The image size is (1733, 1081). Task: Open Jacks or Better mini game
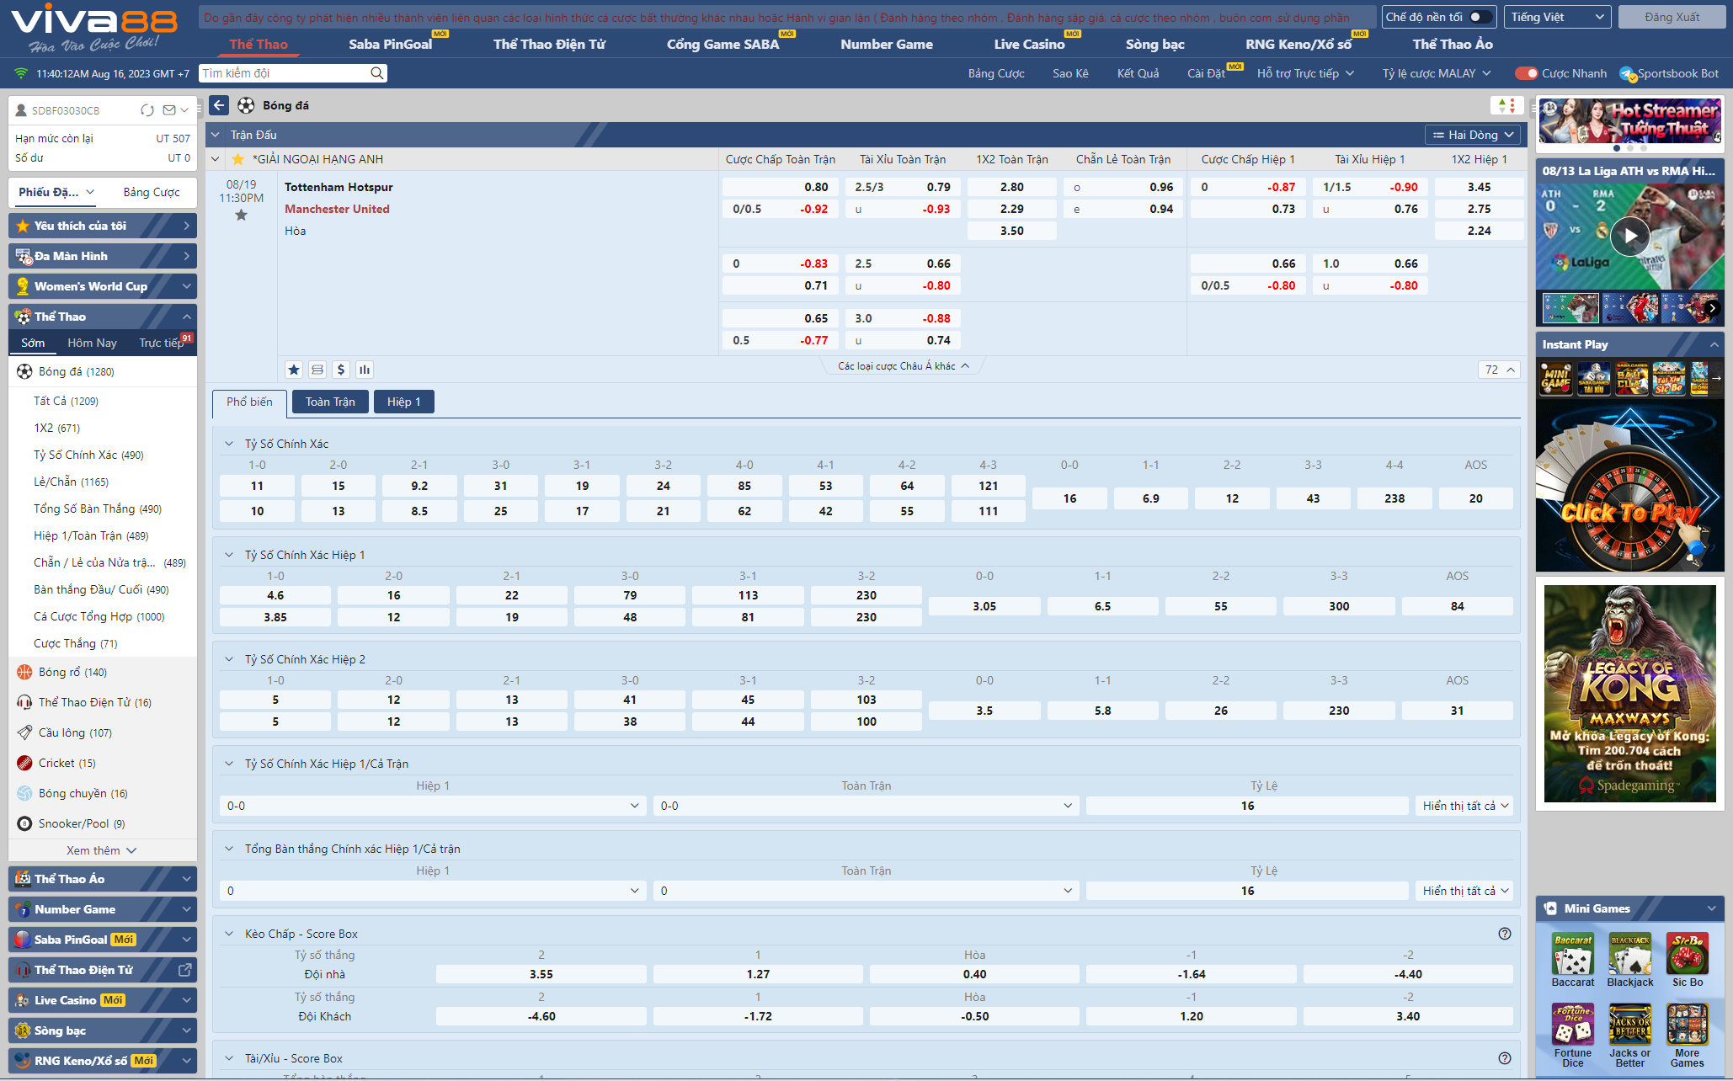1630,1036
